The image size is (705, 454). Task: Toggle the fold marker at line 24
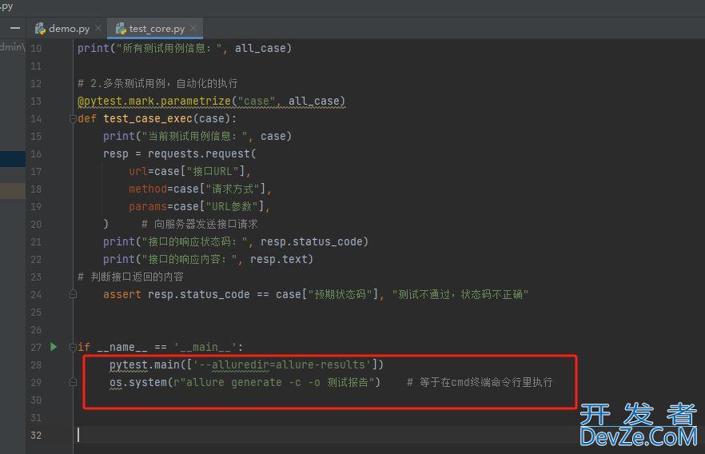pos(73,294)
